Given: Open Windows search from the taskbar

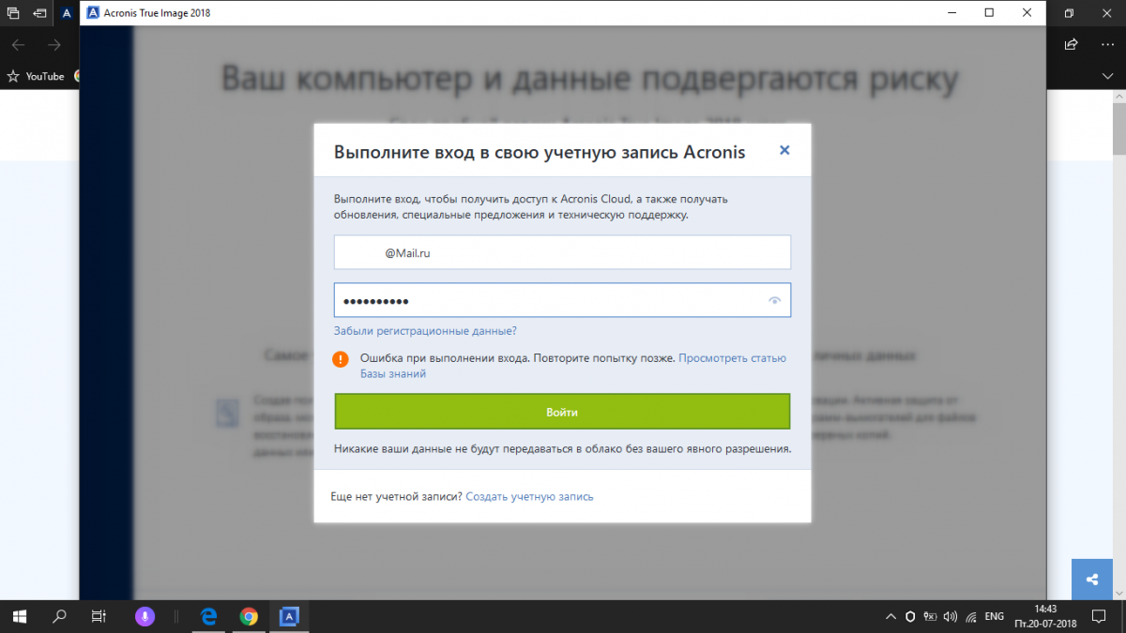Looking at the screenshot, I should click(59, 616).
